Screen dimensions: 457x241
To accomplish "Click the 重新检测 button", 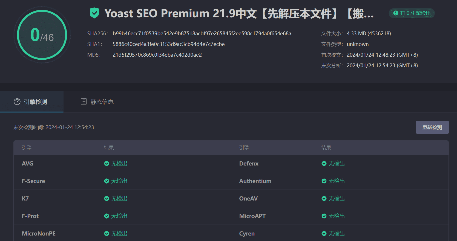I will [432, 127].
